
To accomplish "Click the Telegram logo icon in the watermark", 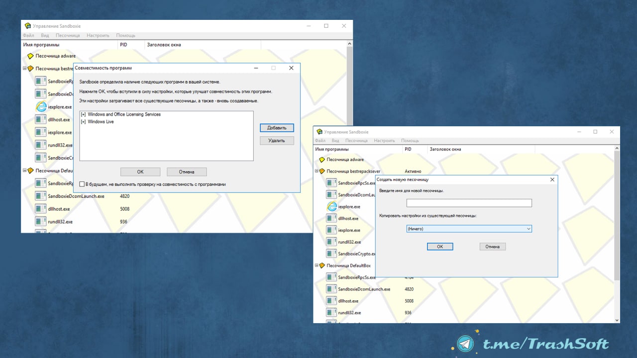I will click(x=466, y=344).
